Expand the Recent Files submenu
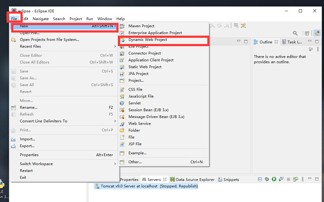 click(x=115, y=46)
